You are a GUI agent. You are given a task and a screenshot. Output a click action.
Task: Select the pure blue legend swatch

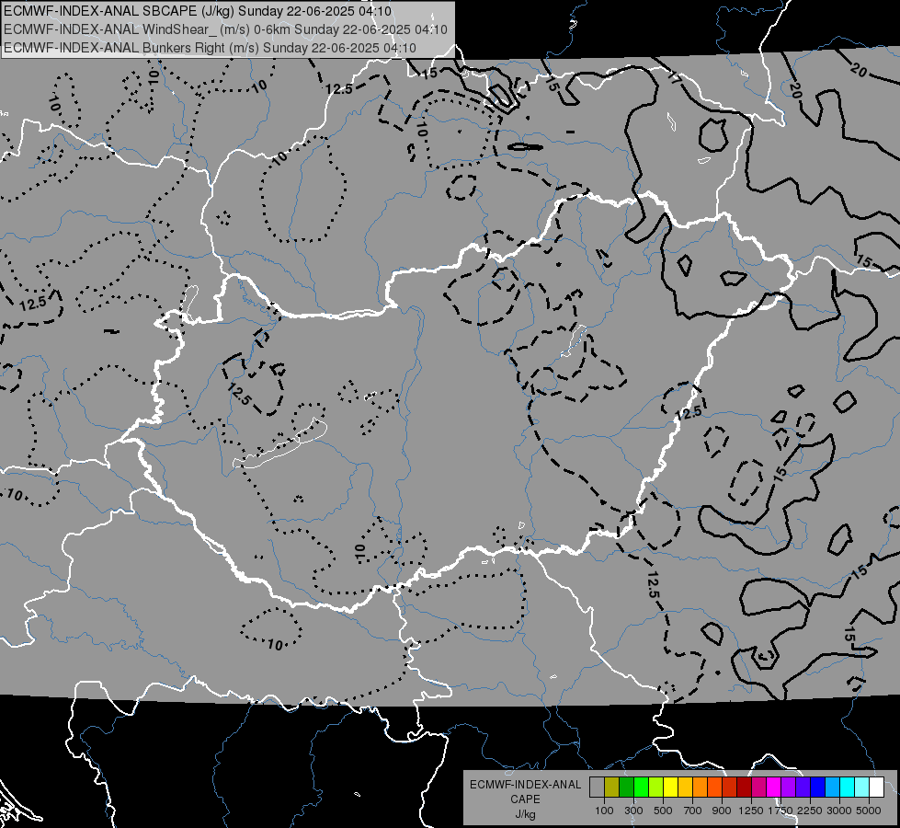pyautogui.click(x=818, y=787)
